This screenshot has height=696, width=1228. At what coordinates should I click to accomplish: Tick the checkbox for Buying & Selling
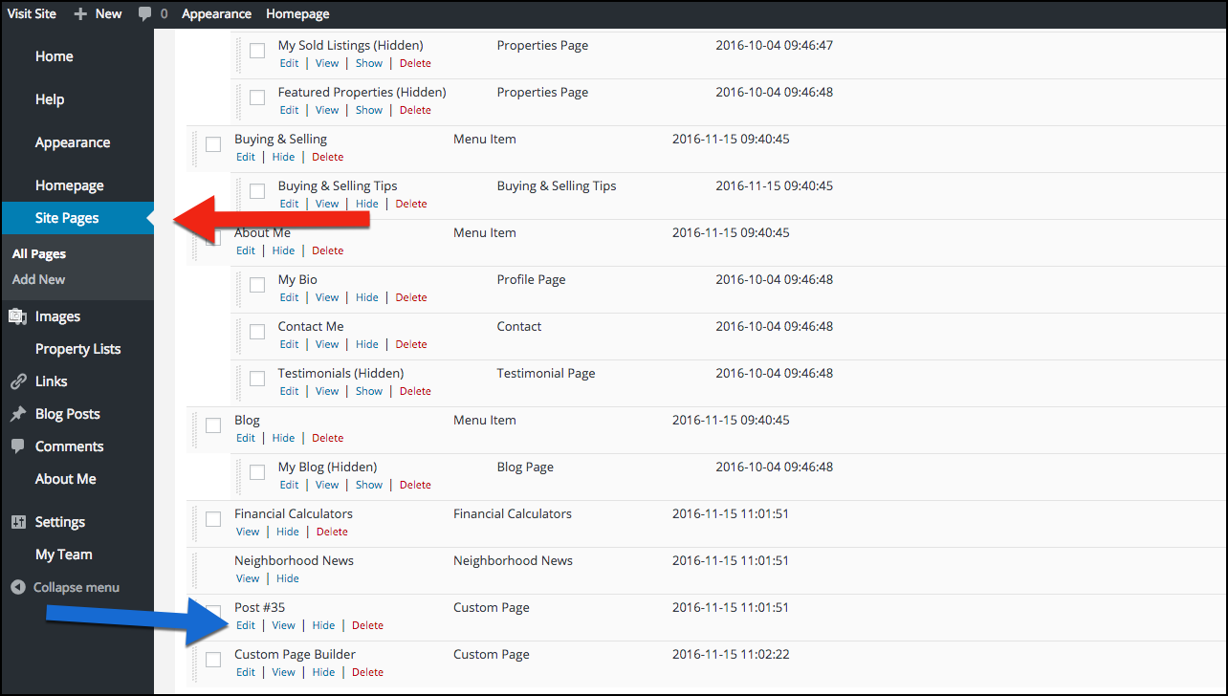[213, 144]
